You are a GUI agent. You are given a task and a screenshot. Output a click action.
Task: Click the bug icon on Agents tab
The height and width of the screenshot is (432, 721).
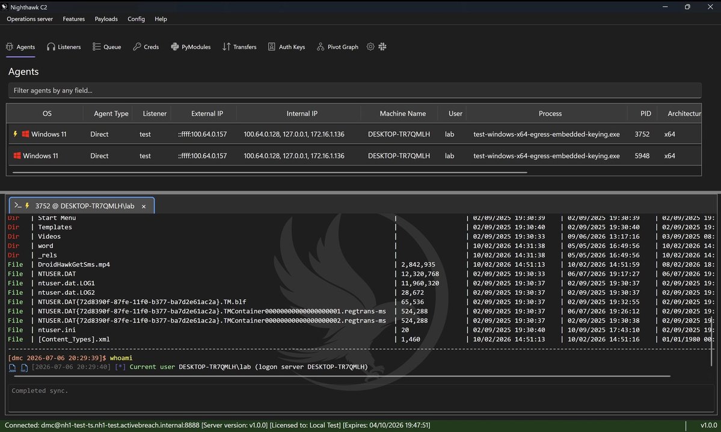click(x=9, y=46)
